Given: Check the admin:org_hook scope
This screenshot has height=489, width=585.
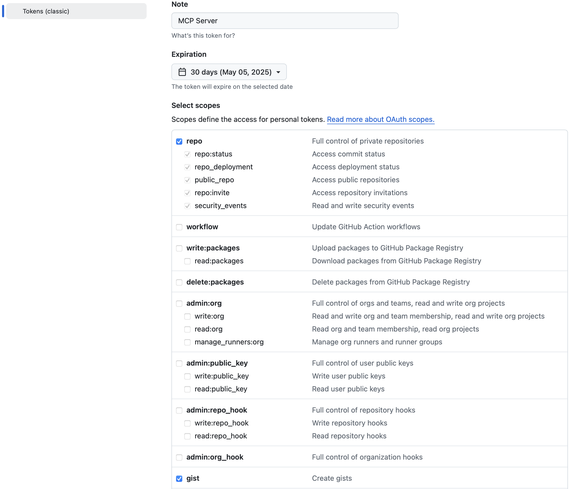Looking at the screenshot, I should pos(179,458).
